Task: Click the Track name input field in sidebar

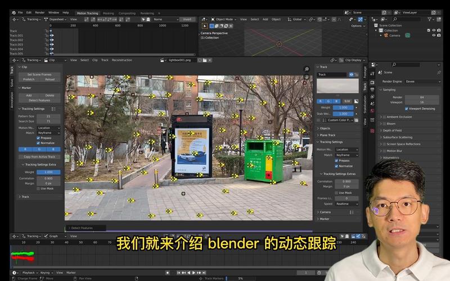Action: click(332, 75)
